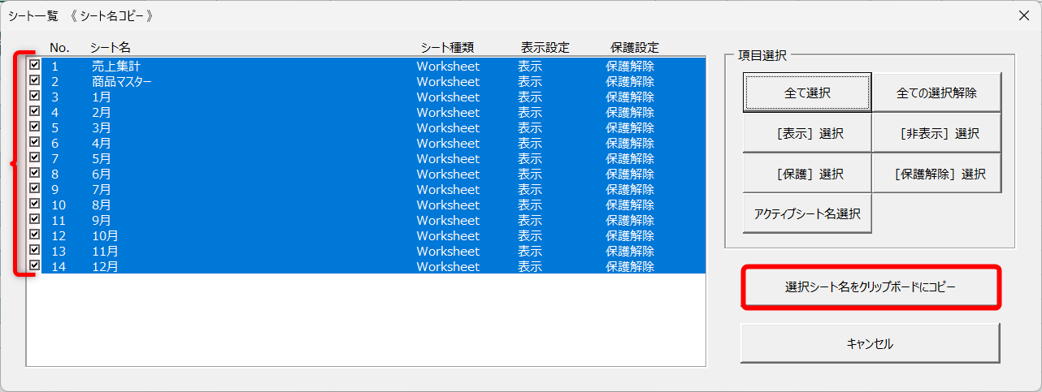Toggle the checkbox for 5月 row

pyautogui.click(x=35, y=157)
